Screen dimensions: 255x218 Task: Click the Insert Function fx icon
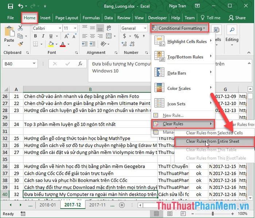80,64
